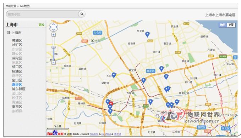Select 黄浦区 in the district list
This screenshot has width=241, height=138.
17,40
